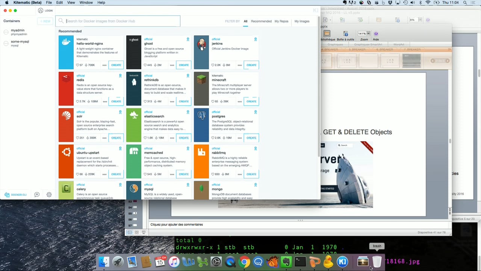Create the hello-world-nginx container
The width and height of the screenshot is (481, 271).
(116, 65)
